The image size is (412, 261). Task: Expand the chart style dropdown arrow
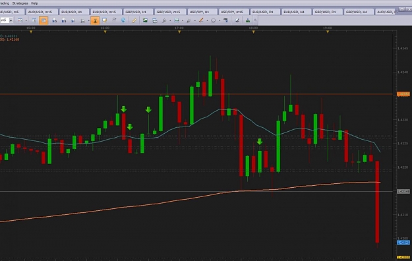point(26,20)
